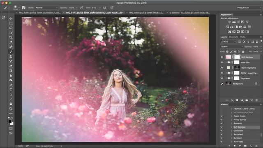Viewport: 263px width, 148px height.
Task: Select the Pen tool
Action: click(11, 85)
